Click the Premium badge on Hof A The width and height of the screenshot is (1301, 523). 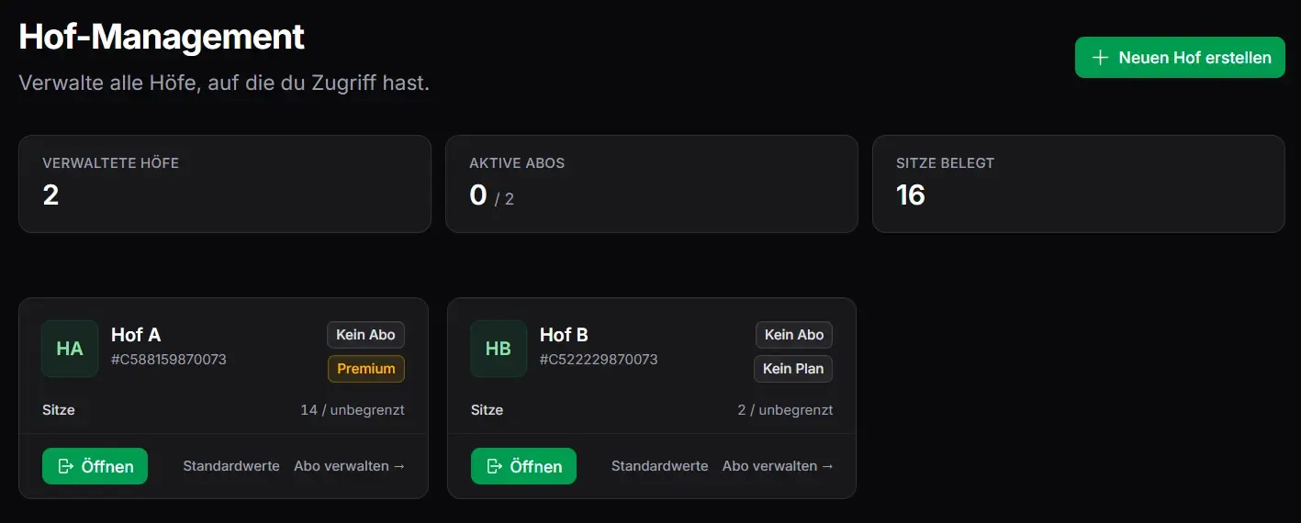(366, 369)
